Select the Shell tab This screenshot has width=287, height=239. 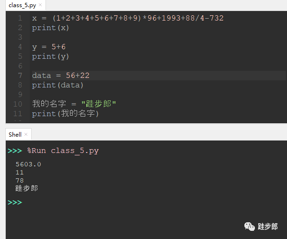pyautogui.click(x=15, y=135)
